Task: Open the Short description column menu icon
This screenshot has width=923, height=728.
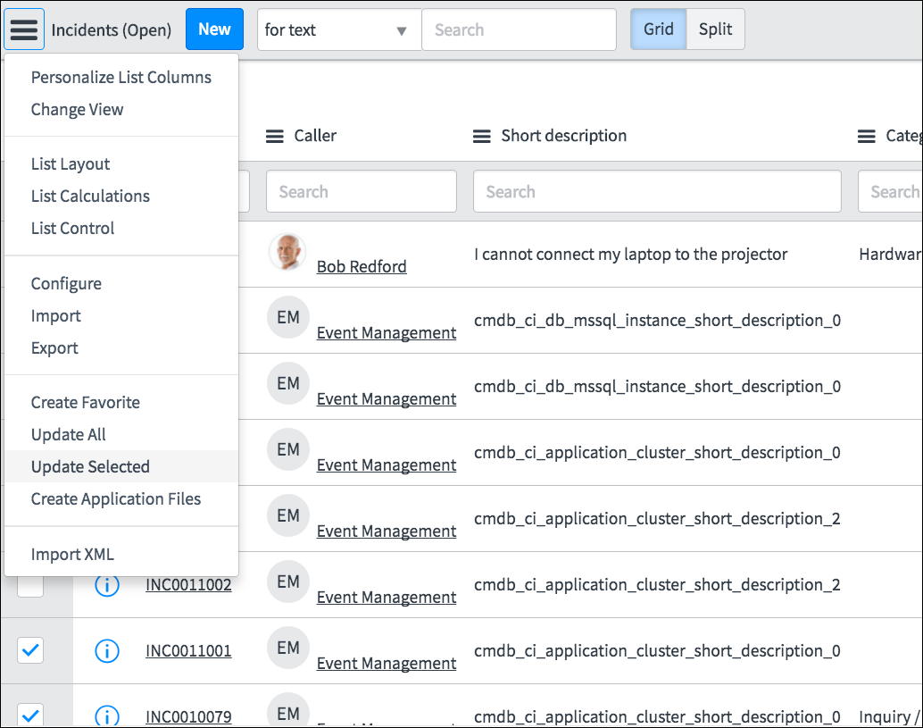Action: pyautogui.click(x=481, y=136)
